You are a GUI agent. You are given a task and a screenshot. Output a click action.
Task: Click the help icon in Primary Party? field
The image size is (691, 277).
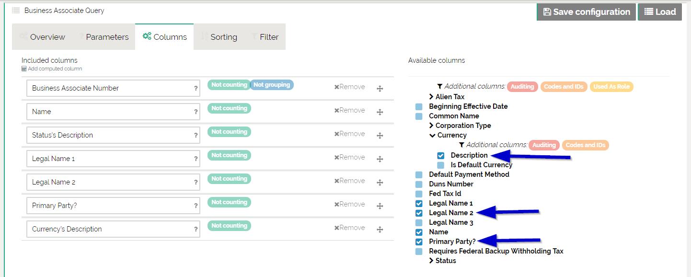tap(196, 206)
